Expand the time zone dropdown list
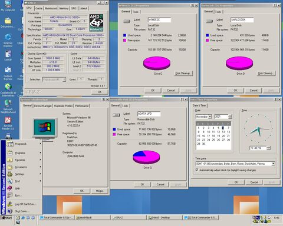The height and width of the screenshot is (226, 283). click(274, 164)
